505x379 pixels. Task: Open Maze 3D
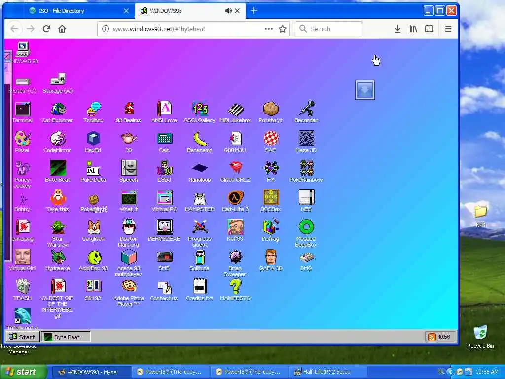(306, 142)
